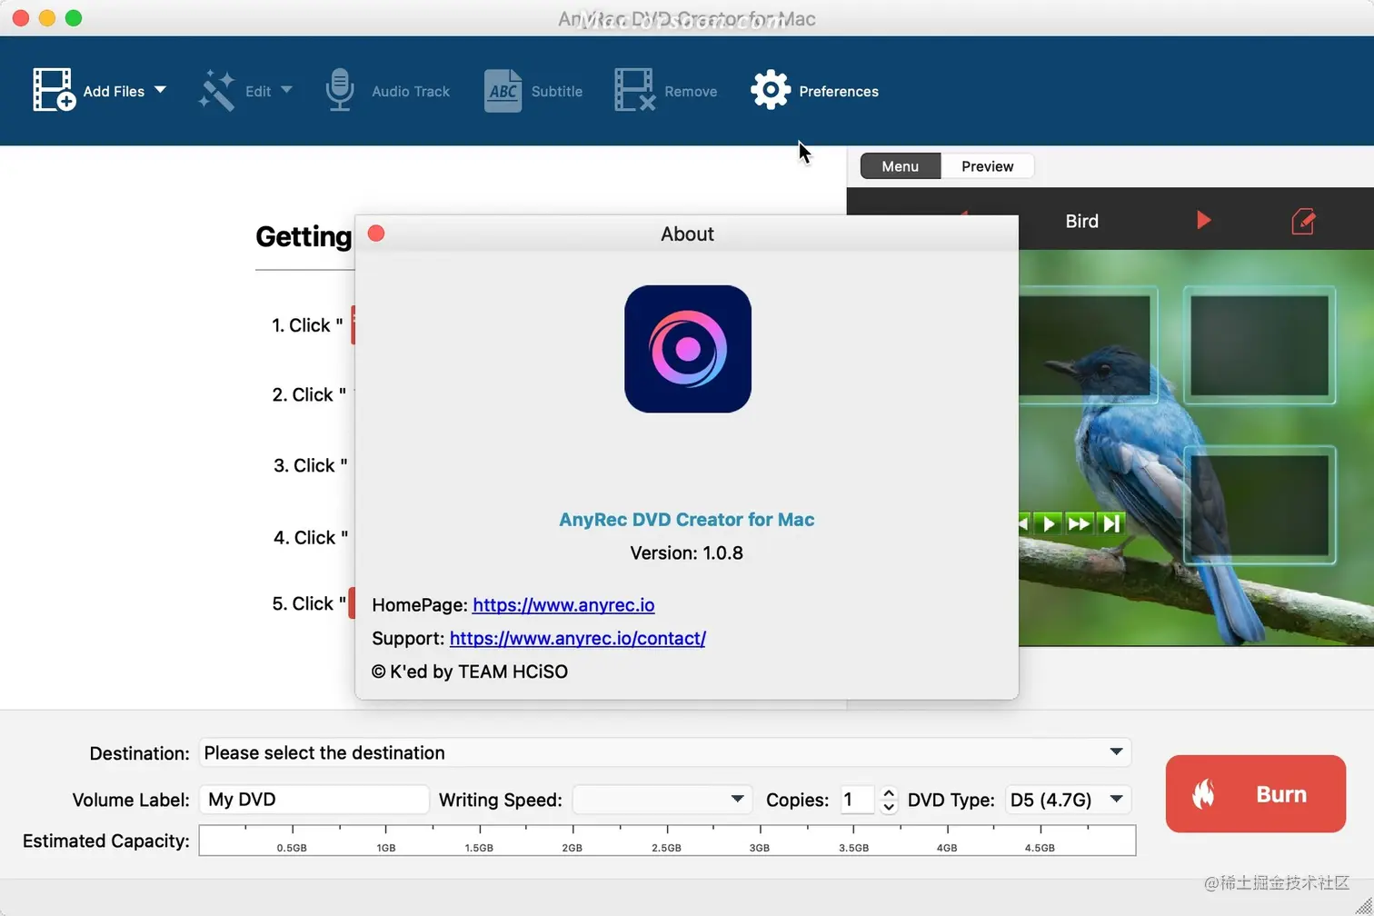Click the Volume Label input field
The height and width of the screenshot is (916, 1374).
[314, 800]
